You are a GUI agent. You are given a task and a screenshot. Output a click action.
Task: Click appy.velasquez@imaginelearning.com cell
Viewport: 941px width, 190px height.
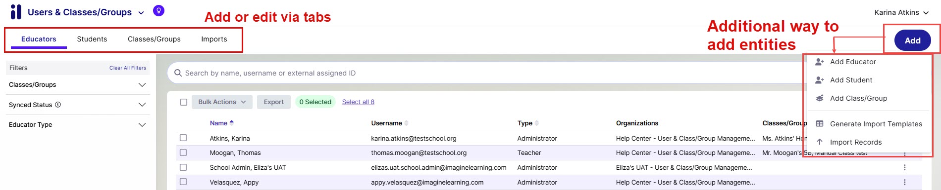pyautogui.click(x=427, y=183)
